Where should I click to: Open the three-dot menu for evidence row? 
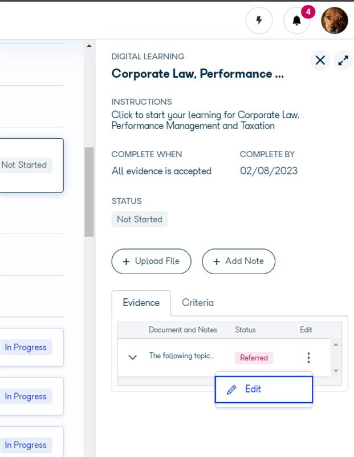point(308,358)
